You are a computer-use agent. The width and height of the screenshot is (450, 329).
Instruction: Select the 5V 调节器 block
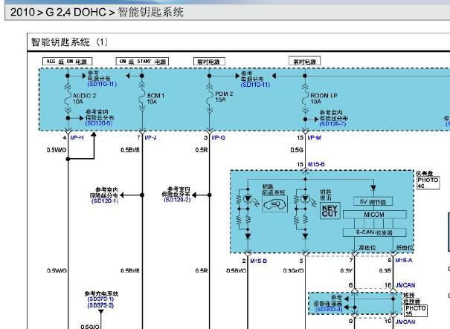coord(373,201)
